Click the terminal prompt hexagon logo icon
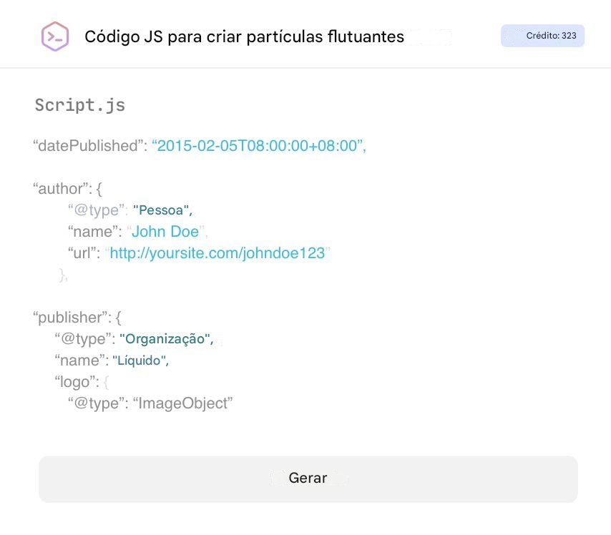 pos(55,36)
